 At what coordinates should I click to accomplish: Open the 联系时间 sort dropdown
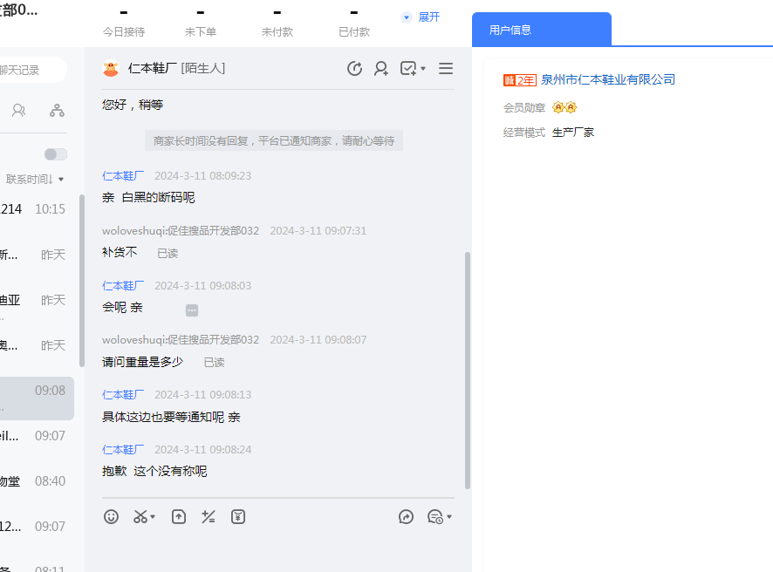point(35,179)
